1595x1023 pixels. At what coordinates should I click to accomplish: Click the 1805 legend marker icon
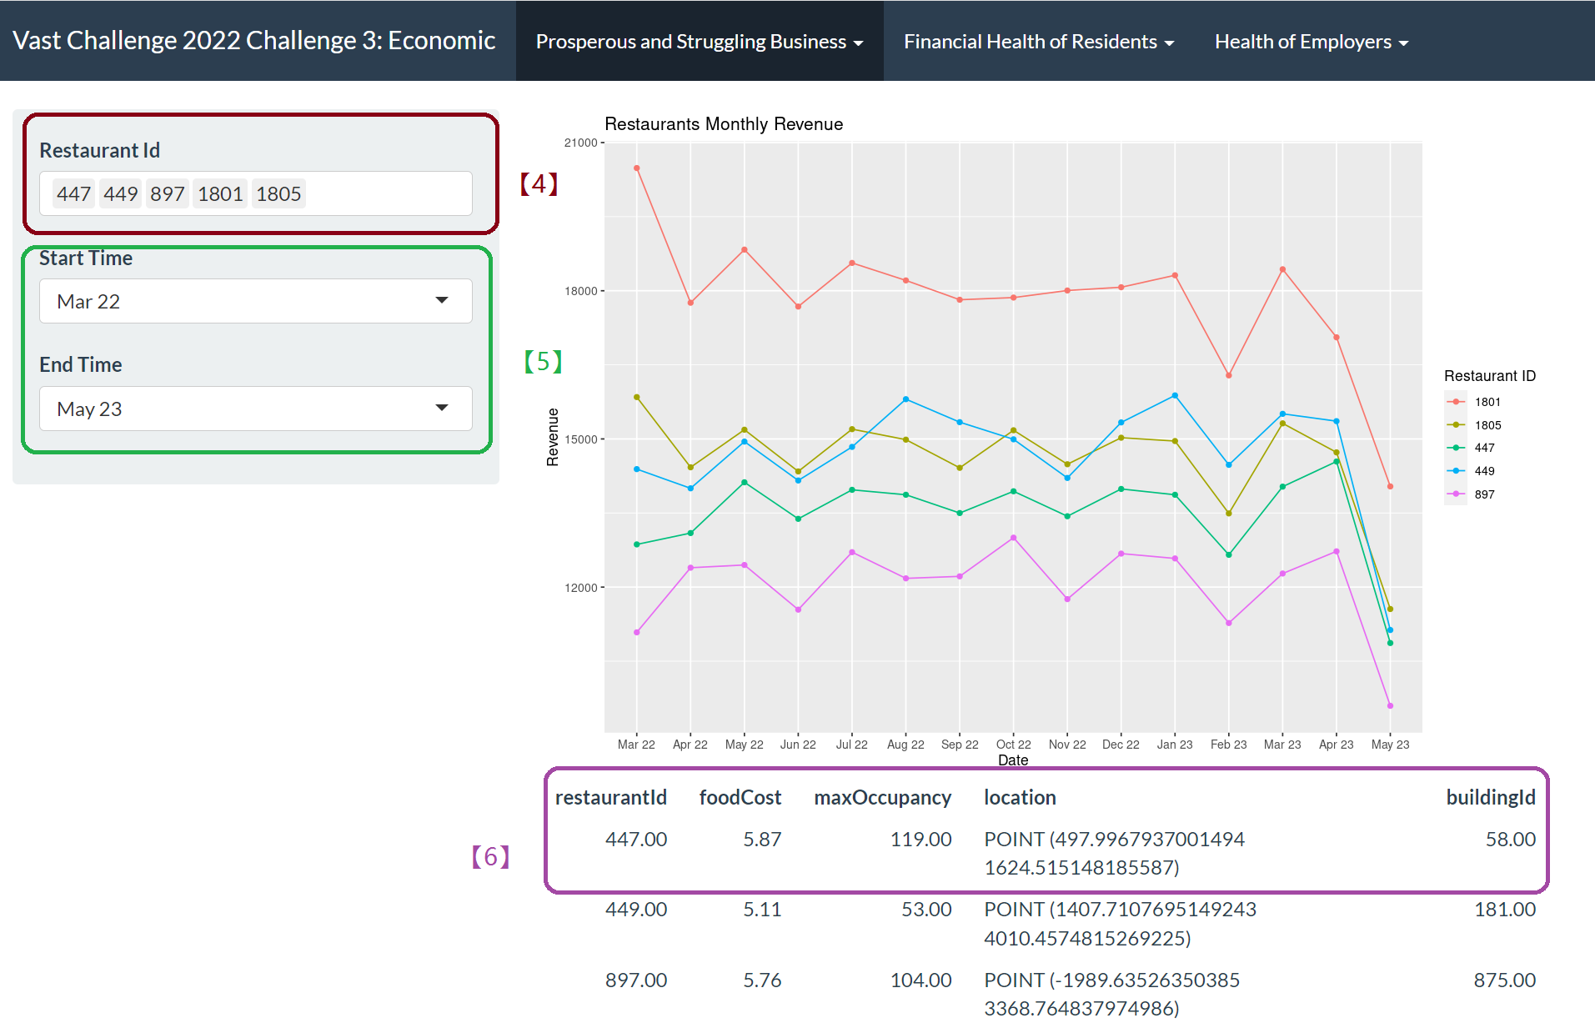[x=1456, y=425]
